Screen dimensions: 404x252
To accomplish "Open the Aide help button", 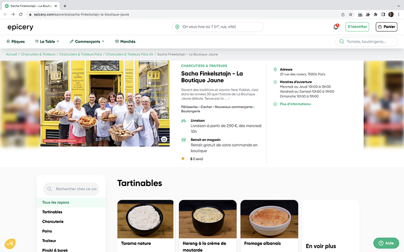I will (386, 243).
